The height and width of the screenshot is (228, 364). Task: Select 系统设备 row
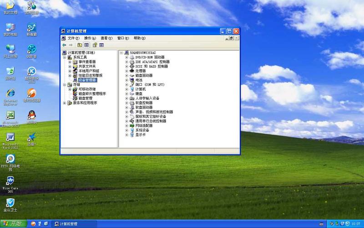[x=142, y=130]
